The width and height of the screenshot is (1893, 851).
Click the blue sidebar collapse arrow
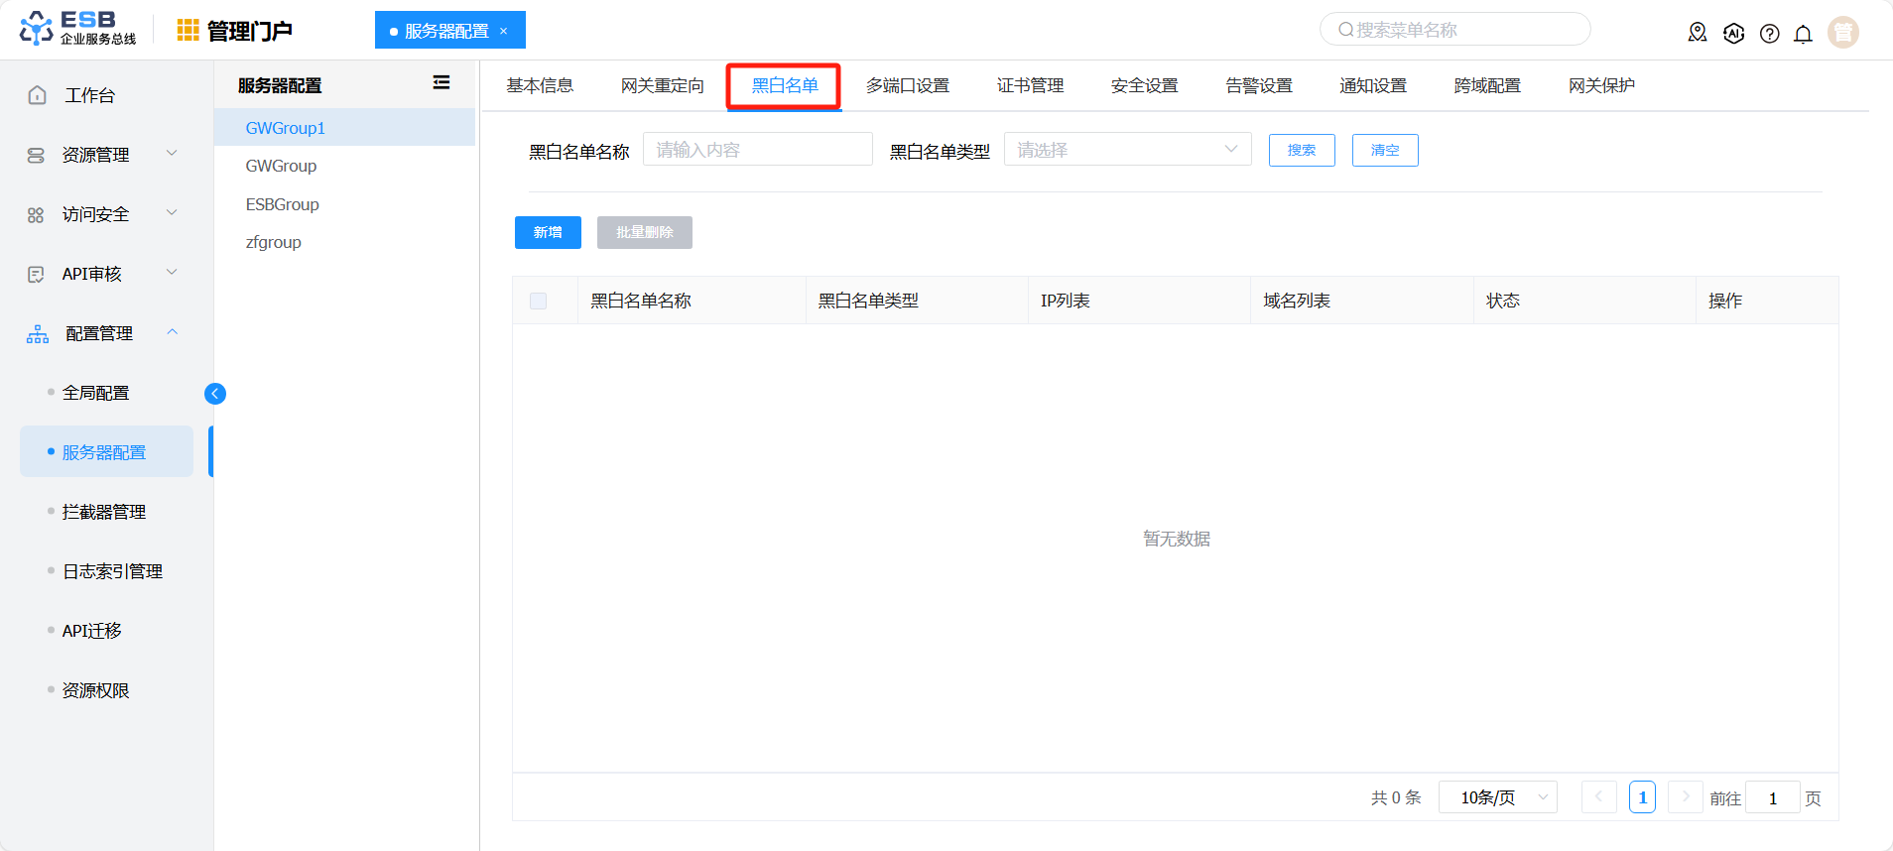[x=215, y=394]
